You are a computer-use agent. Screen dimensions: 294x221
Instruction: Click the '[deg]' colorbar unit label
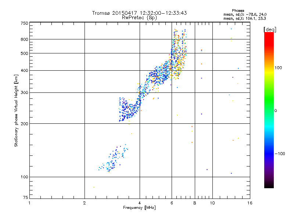click(x=270, y=29)
